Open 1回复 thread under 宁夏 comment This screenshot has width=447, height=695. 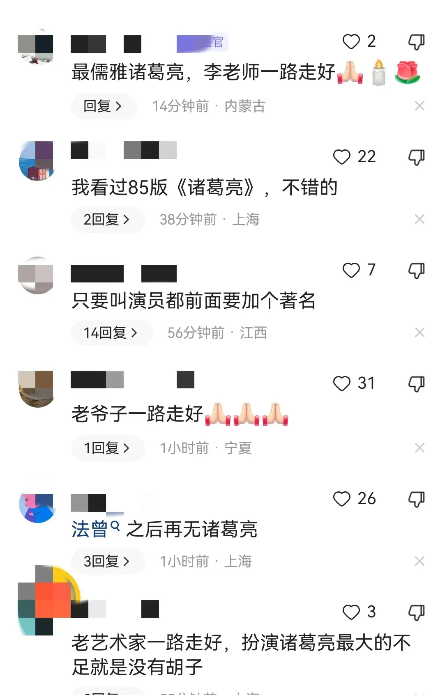pos(108,448)
